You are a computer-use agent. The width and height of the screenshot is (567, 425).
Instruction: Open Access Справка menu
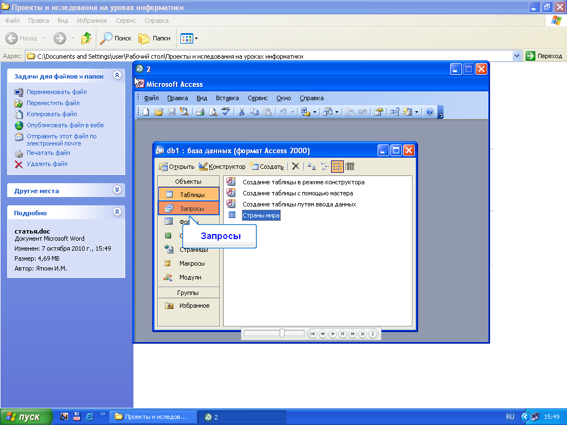tap(311, 98)
